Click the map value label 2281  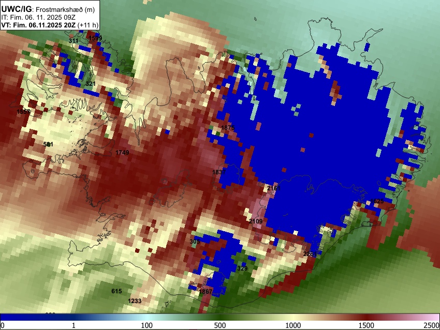(x=310, y=254)
